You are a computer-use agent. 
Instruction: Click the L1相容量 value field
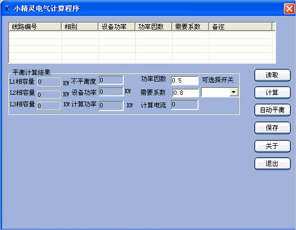click(49, 82)
